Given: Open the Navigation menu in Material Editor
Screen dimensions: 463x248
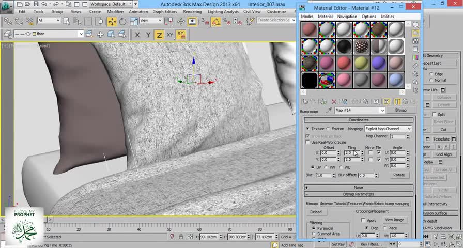Looking at the screenshot, I should [347, 17].
